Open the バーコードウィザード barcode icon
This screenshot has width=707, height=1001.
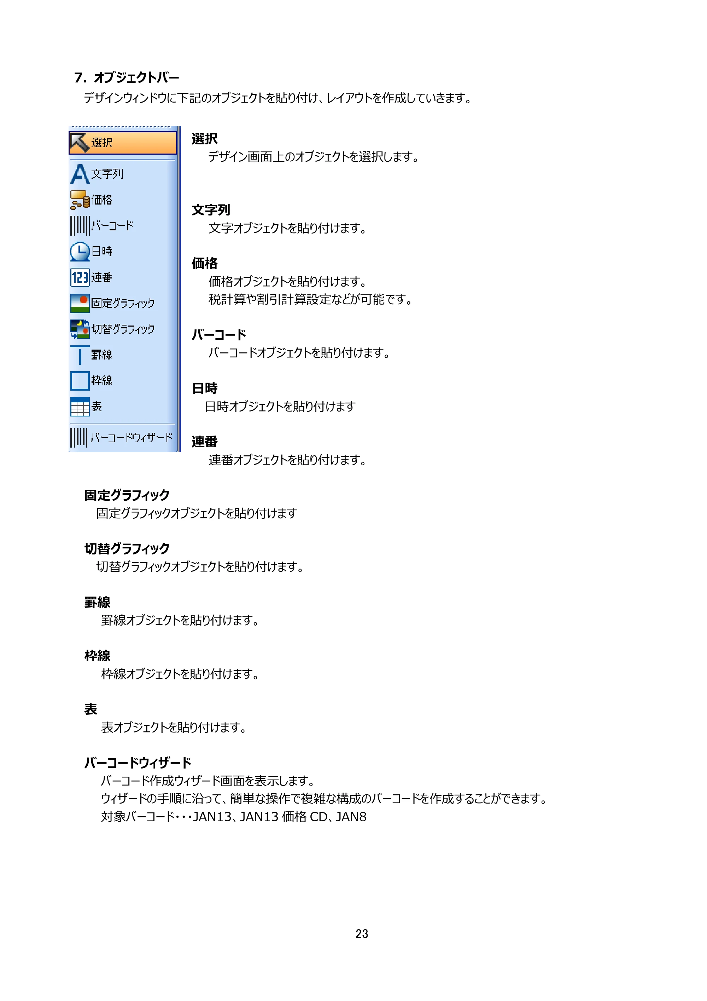click(79, 437)
